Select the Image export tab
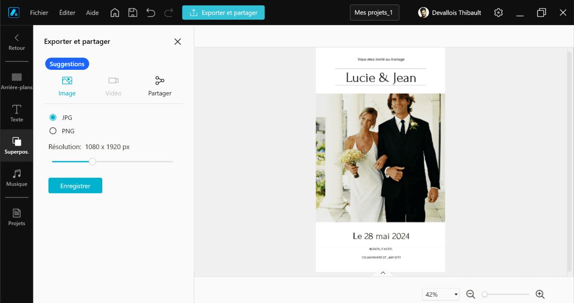The image size is (574, 303). (x=67, y=86)
